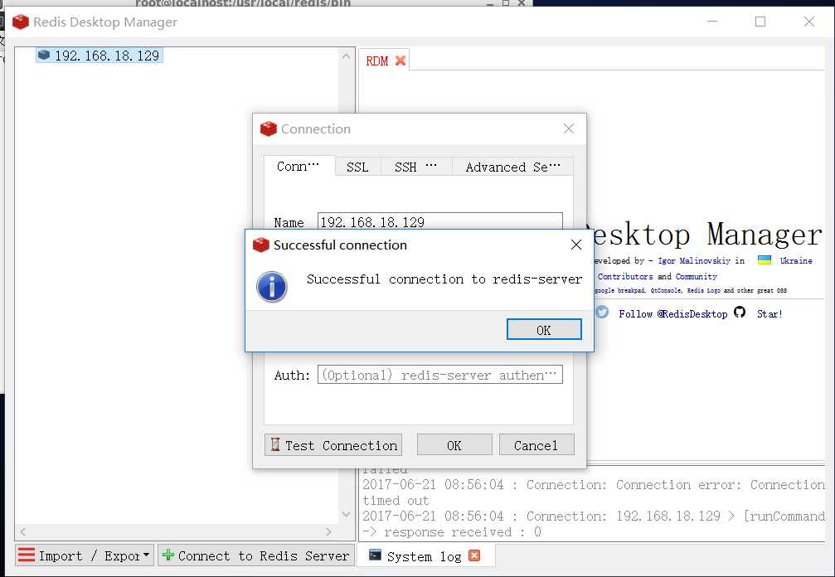
Task: Click the tree horizontal scroll left arrow
Action: tap(22, 531)
